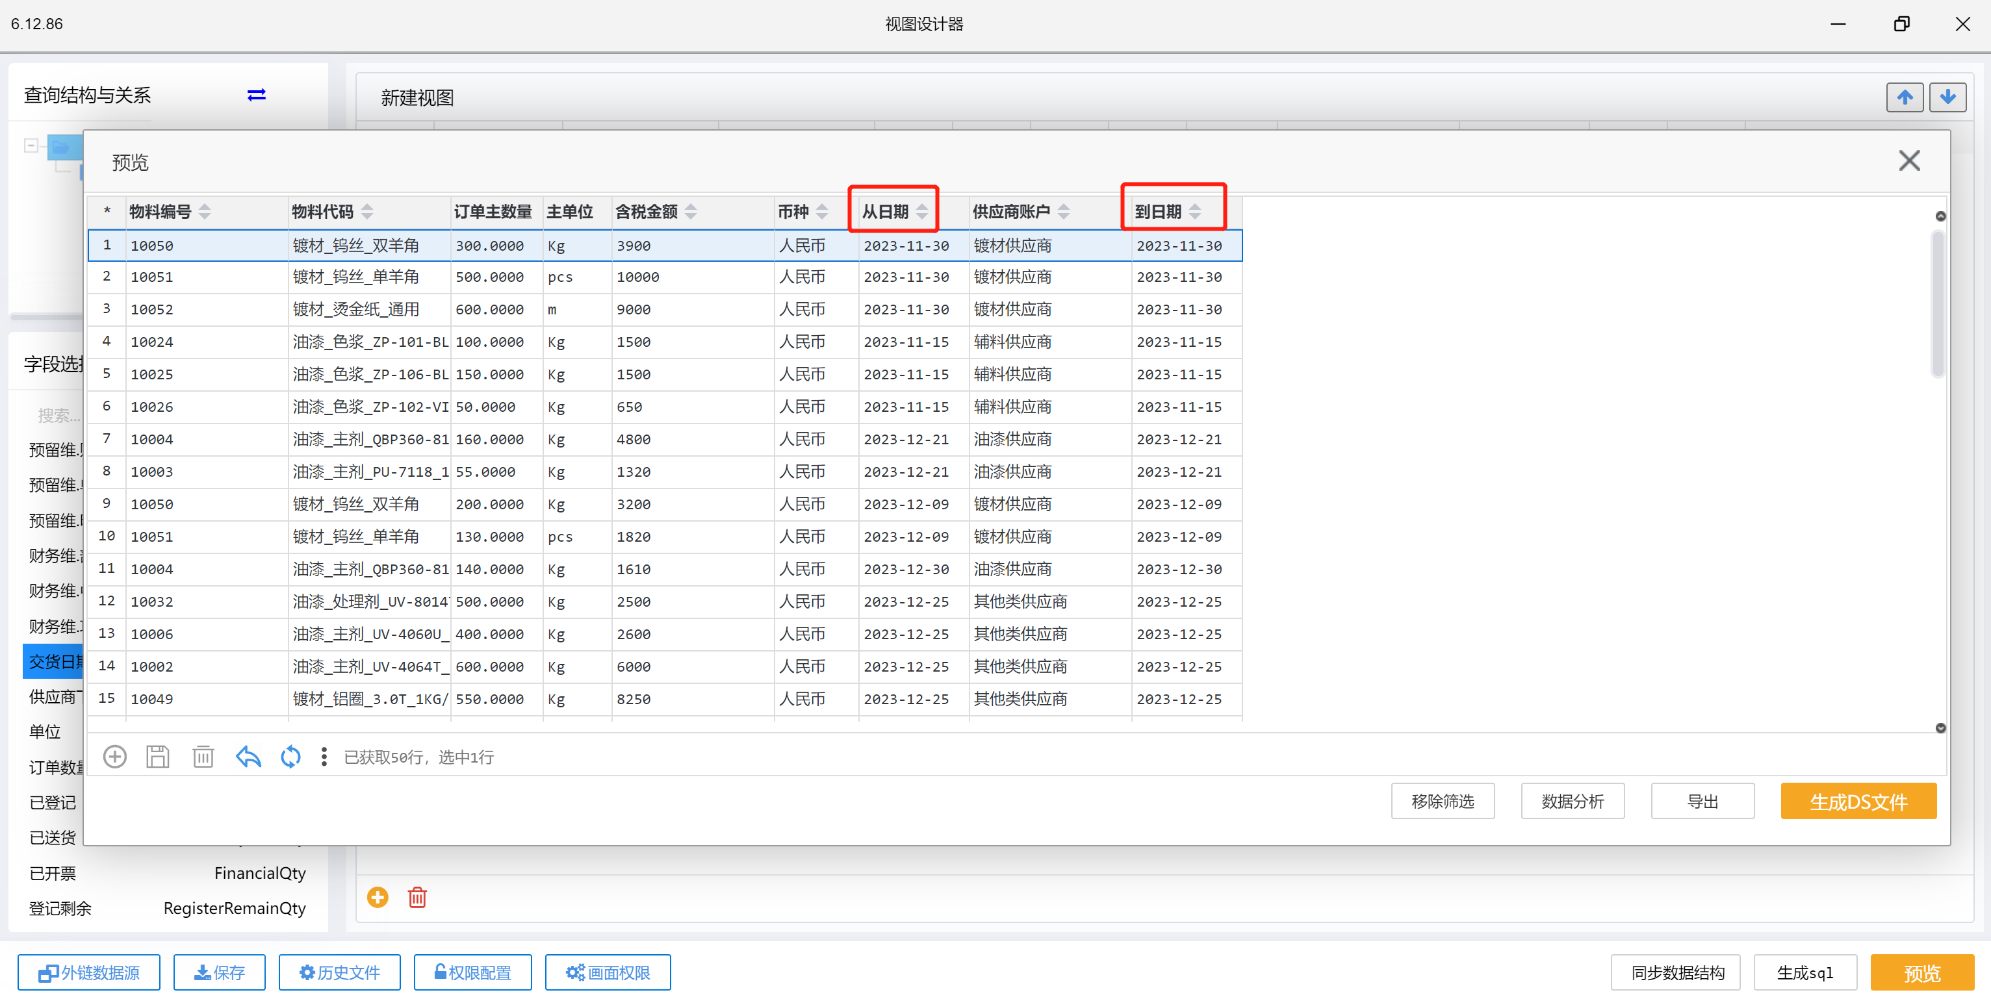Click the add row plus icon in preview toolbar
The image size is (1991, 999).
(x=115, y=757)
